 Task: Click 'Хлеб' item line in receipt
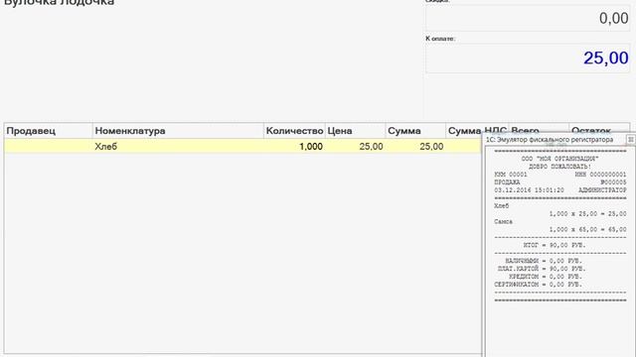pyautogui.click(x=501, y=205)
